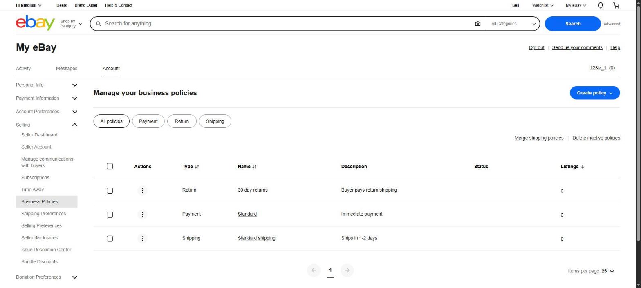
Task: Open Help link near My eBay heading
Action: tap(615, 47)
